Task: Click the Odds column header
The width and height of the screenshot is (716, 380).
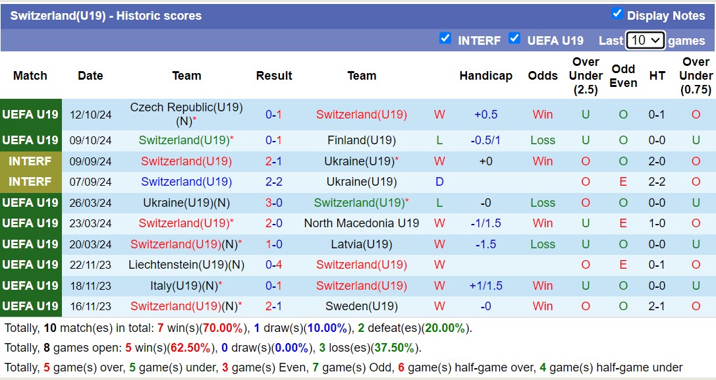Action: point(543,76)
